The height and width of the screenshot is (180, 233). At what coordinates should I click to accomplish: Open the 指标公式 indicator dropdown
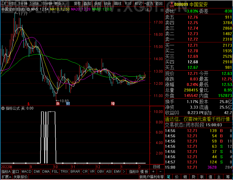(3, 108)
